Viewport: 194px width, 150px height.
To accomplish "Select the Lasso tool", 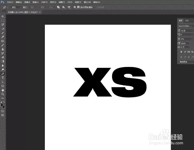I will (x=3, y=25).
